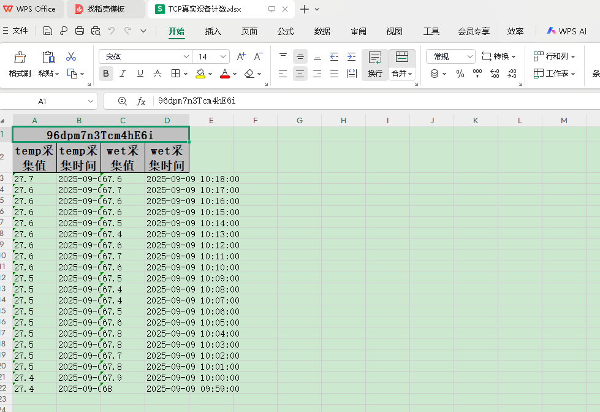Select the merged title cell 96dpm7n3Tcm4hE6i
This screenshot has height=412, width=600.
(101, 134)
